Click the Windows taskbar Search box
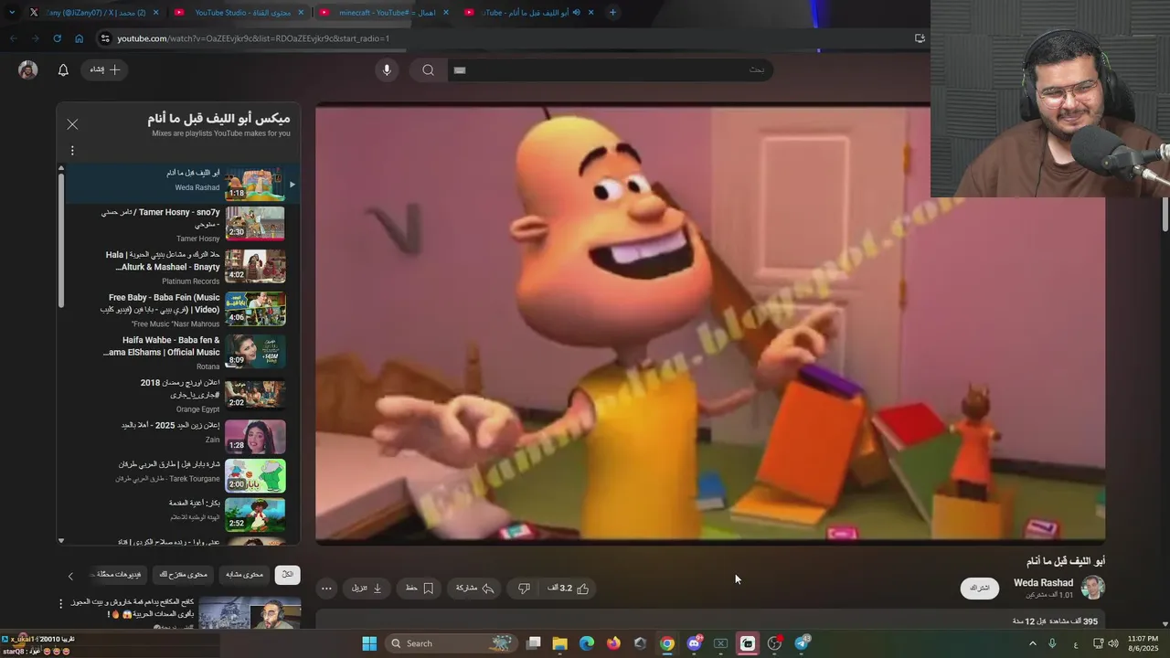 tap(451, 643)
